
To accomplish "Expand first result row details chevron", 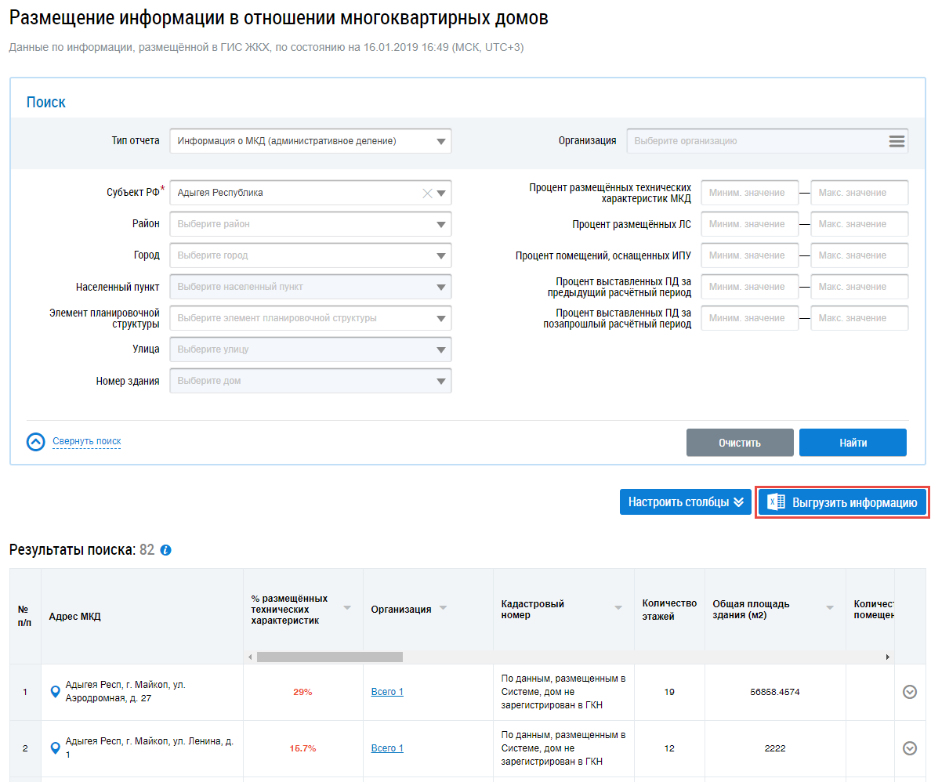I will click(910, 692).
